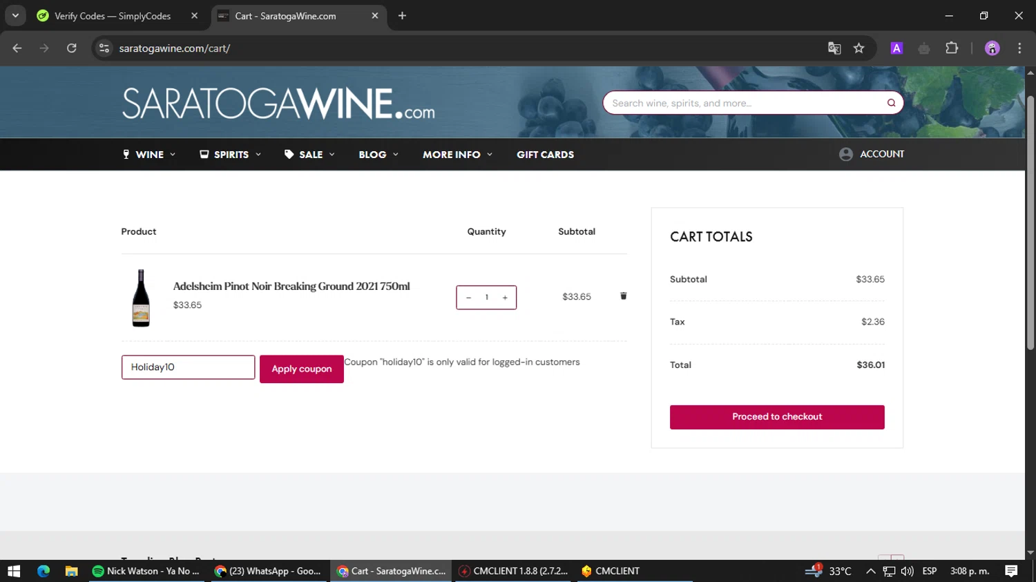This screenshot has width=1036, height=582.
Task: Expand the BLOG menu
Action: (378, 155)
